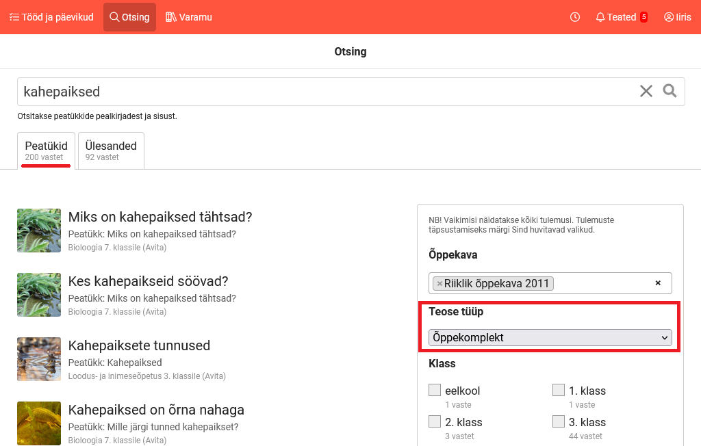The height and width of the screenshot is (446, 701).
Task: Open the Iiris user profile menu
Action: click(677, 17)
